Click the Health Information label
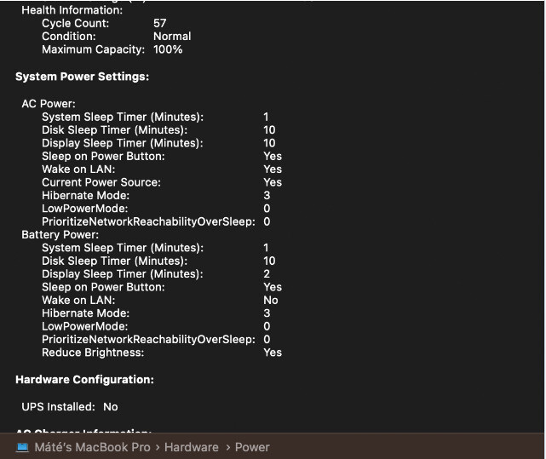 (72, 10)
